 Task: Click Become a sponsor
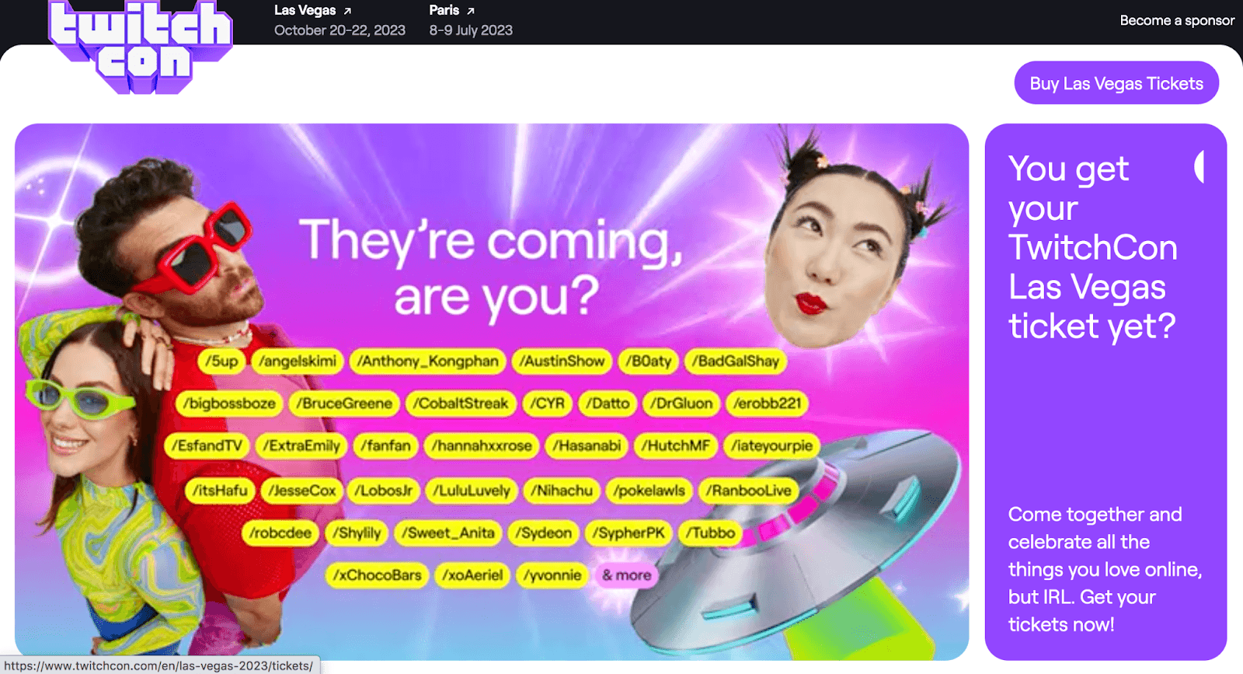coord(1177,20)
